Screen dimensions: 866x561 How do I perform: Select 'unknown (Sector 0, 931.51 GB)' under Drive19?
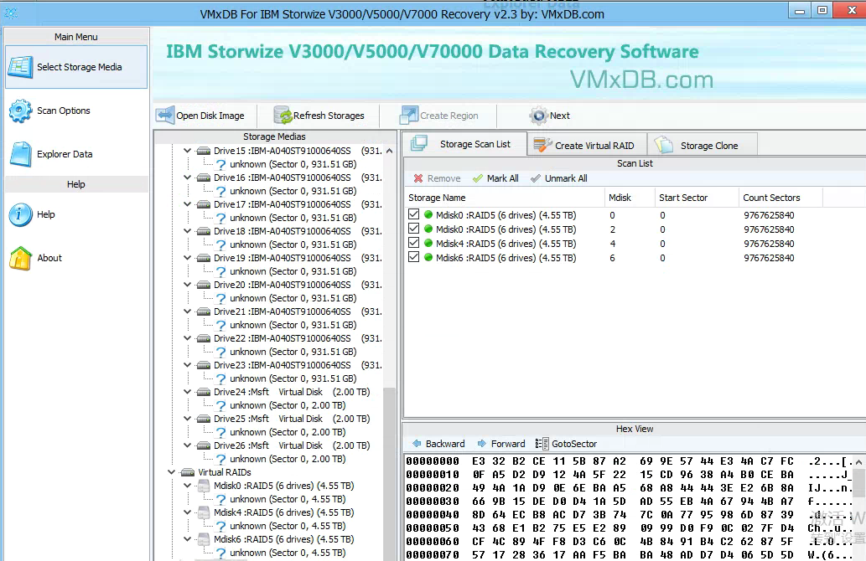293,271
